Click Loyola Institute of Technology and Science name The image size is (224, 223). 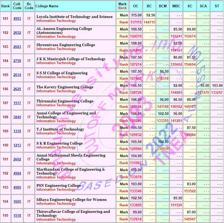(74, 17)
